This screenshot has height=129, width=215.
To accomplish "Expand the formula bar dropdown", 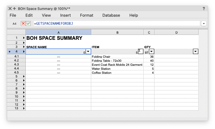I will pyautogui.click(x=204, y=23).
